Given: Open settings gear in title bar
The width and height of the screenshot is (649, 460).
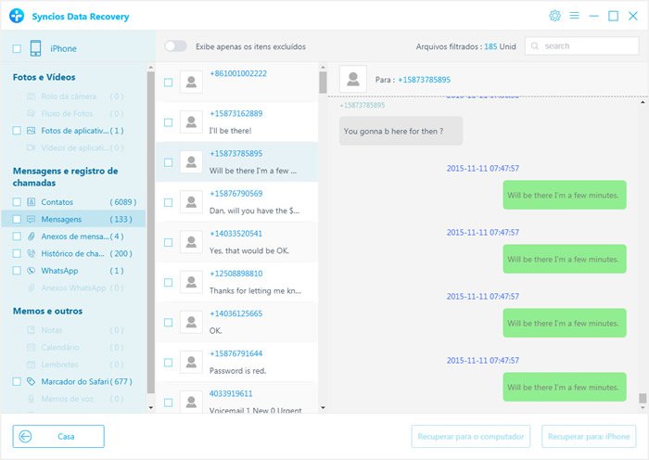Looking at the screenshot, I should click(554, 16).
